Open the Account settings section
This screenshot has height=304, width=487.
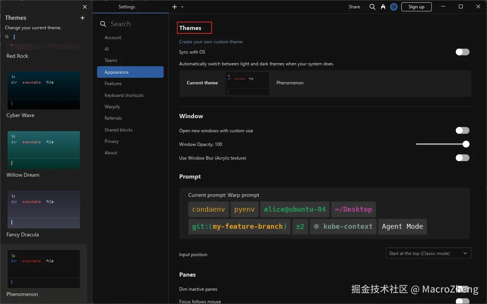113,38
